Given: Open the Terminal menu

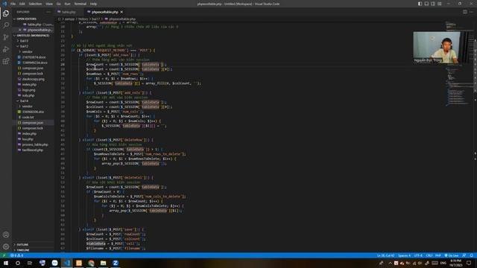Looking at the screenshot, I should pyautogui.click(x=80, y=4).
